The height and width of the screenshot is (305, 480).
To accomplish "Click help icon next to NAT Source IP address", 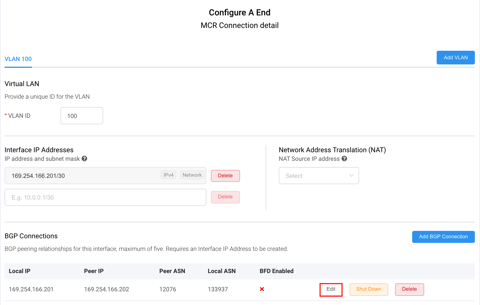I will click(344, 158).
